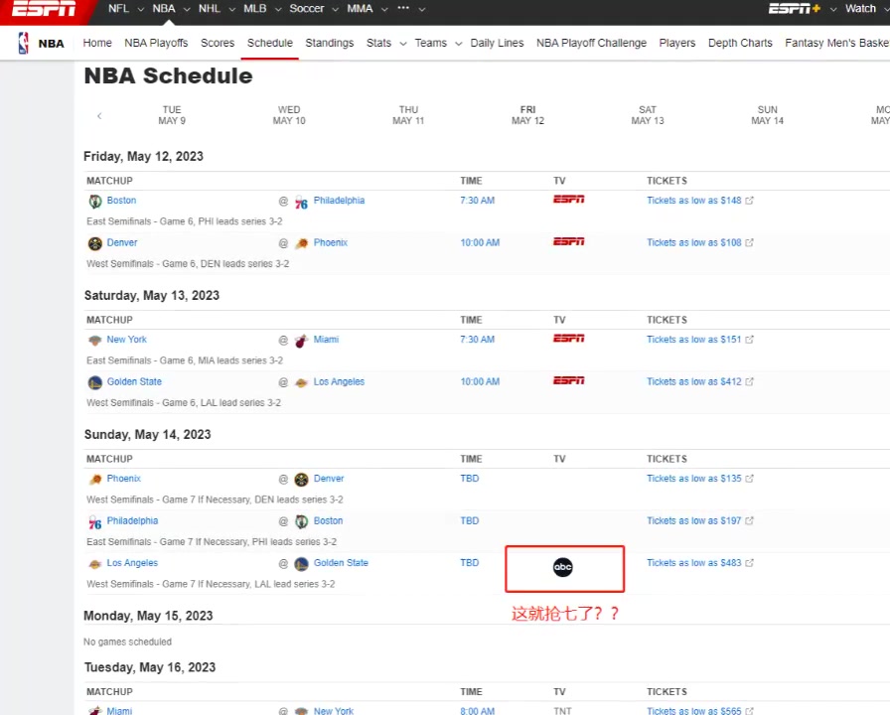Click the Suns logo in Phoenix @ Denver row
890x715 pixels.
click(x=95, y=479)
